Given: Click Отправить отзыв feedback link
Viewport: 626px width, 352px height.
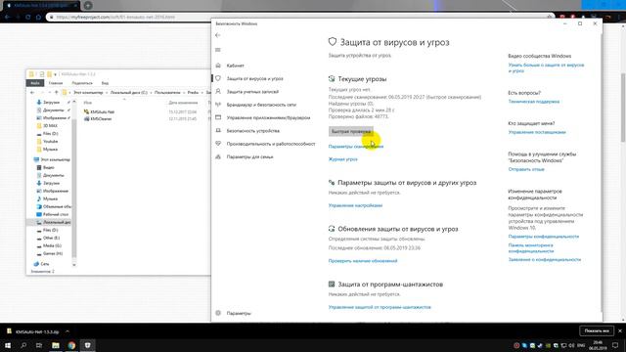Looking at the screenshot, I should [526, 169].
